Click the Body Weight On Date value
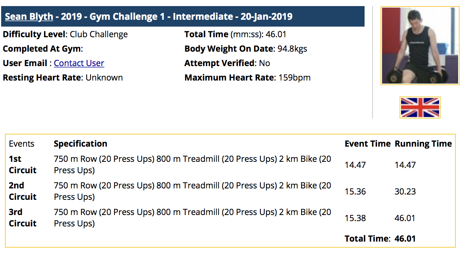460x253 pixels. (x=291, y=49)
